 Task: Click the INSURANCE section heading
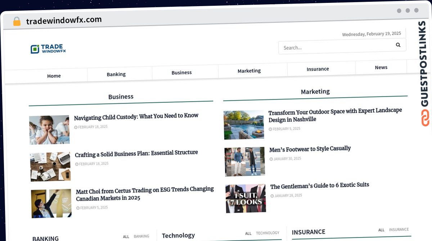tap(309, 232)
